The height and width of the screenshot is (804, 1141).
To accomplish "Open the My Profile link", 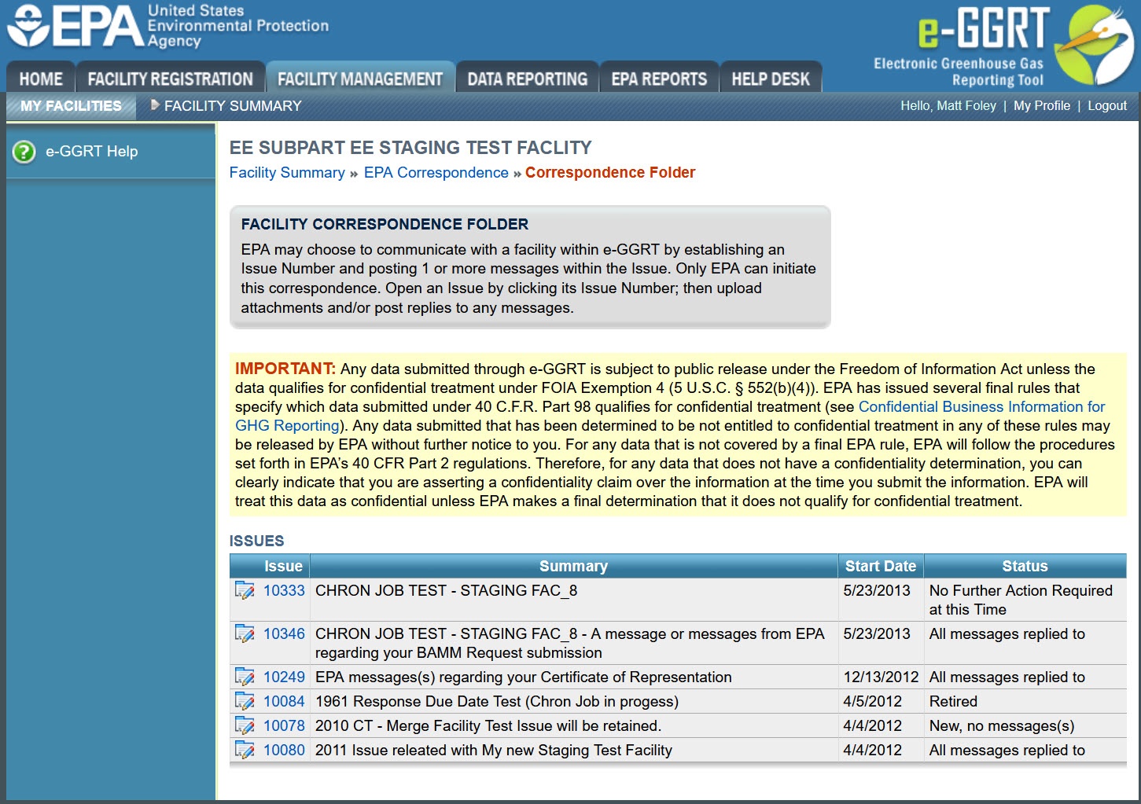I will [x=1042, y=105].
